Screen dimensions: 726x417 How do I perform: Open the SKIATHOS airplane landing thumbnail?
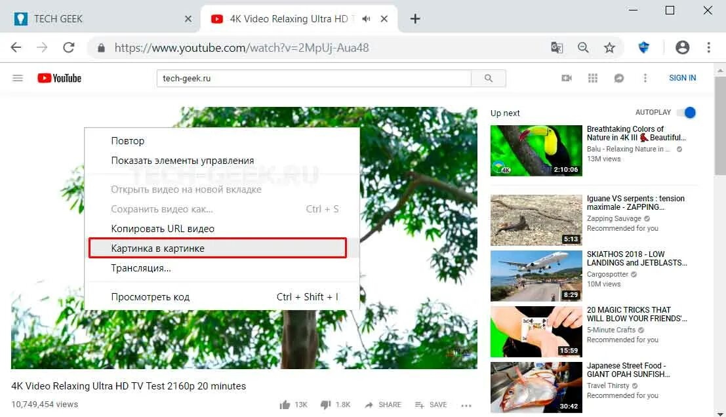pos(536,276)
